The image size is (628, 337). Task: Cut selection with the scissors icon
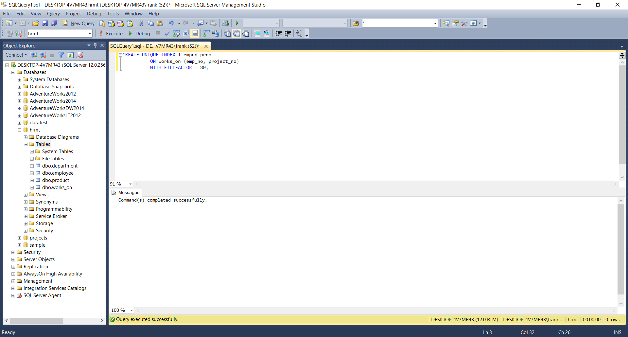[x=142, y=23]
